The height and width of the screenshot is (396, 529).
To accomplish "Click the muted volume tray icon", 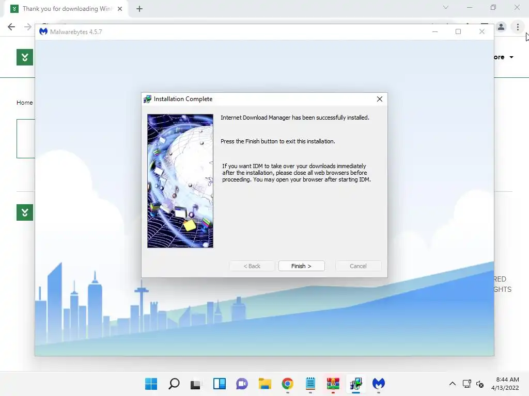I will tap(480, 384).
